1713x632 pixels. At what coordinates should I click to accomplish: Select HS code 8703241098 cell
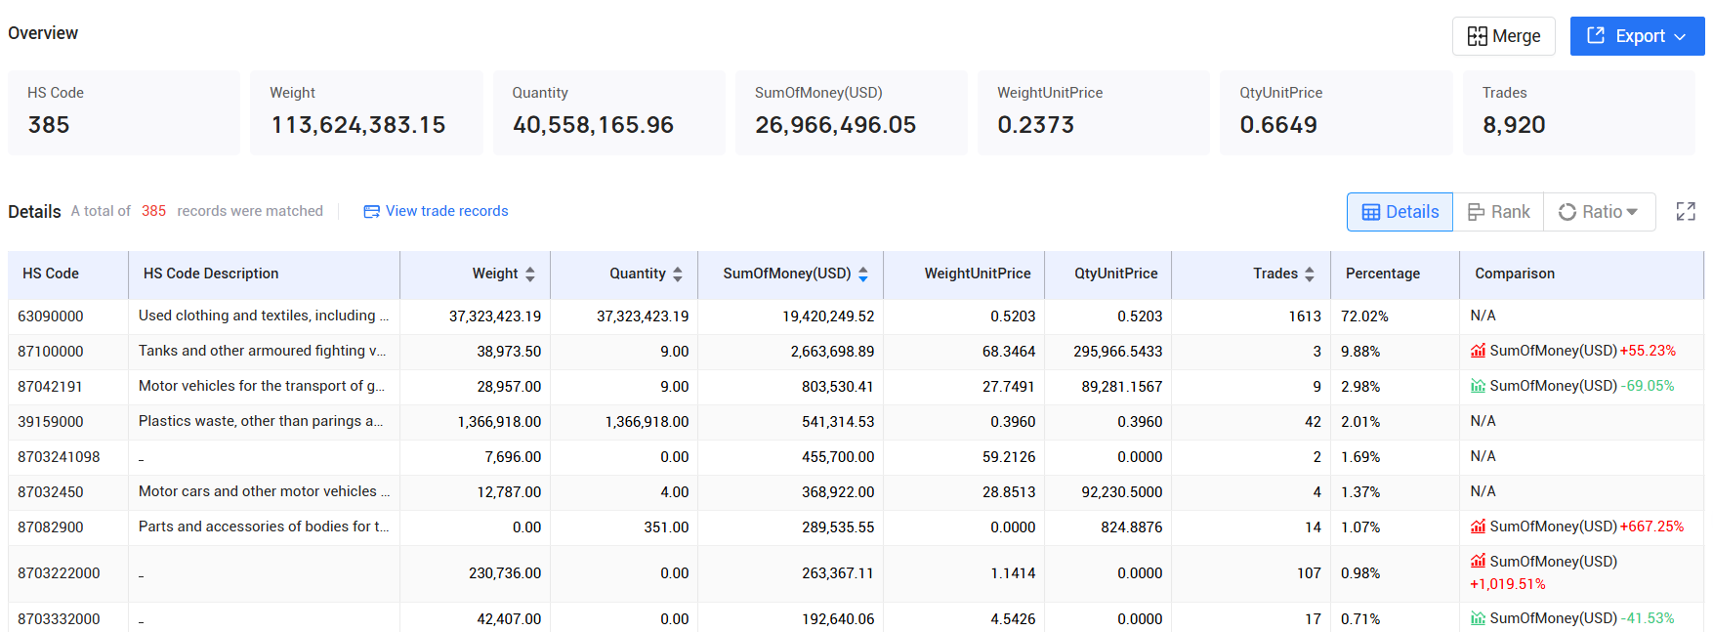(x=68, y=457)
